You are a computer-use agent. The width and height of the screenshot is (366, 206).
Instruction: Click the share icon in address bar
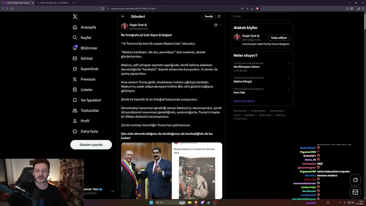coord(252,9)
